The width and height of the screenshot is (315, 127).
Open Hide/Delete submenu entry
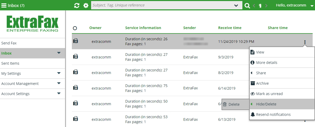pos(282,104)
